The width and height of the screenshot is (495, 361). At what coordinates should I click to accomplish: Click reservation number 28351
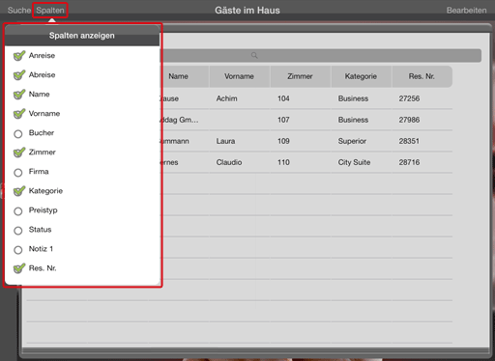pos(409,141)
